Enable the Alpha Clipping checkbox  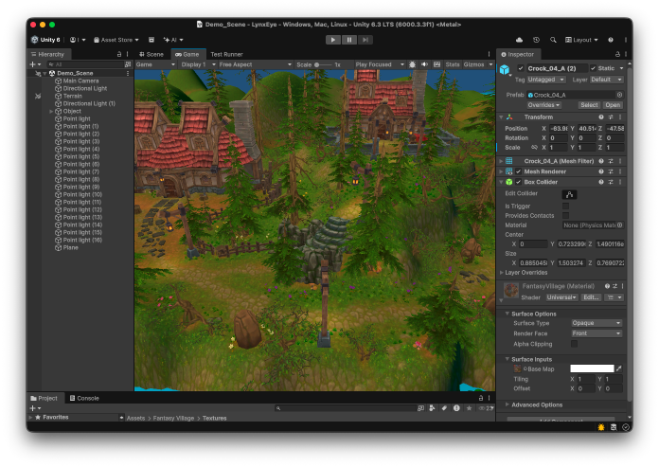click(574, 344)
